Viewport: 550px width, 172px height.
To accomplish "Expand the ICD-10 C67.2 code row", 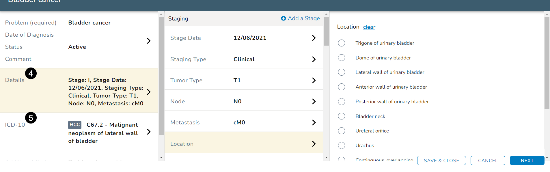I will click(149, 132).
